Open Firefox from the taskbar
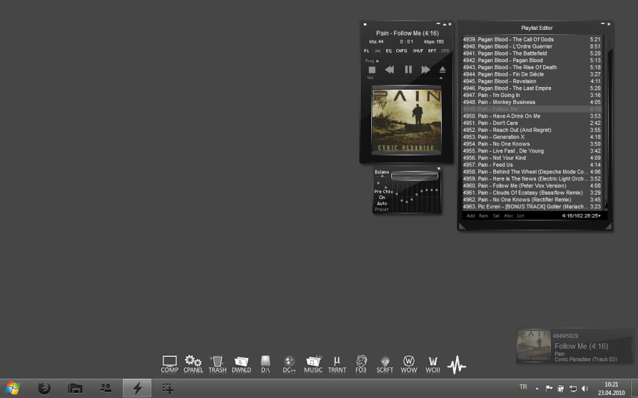The width and height of the screenshot is (638, 398). point(44,389)
